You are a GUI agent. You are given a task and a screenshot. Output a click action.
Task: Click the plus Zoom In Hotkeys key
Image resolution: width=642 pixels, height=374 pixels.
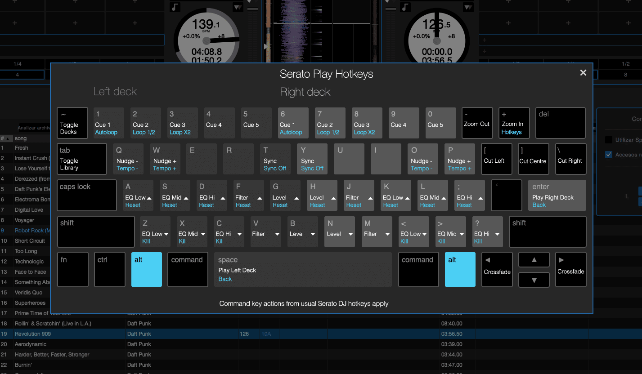514,123
